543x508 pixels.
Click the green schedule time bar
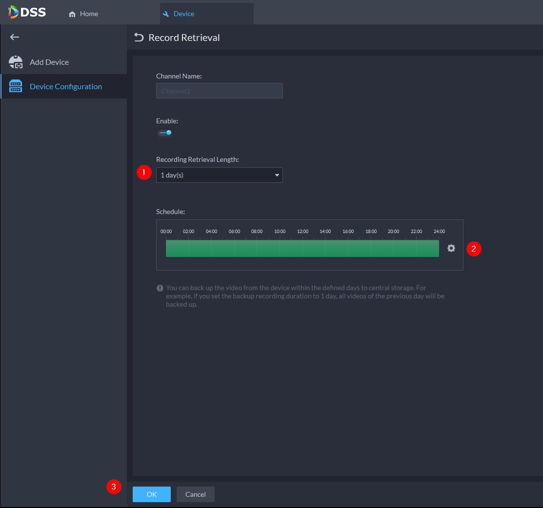(302, 249)
